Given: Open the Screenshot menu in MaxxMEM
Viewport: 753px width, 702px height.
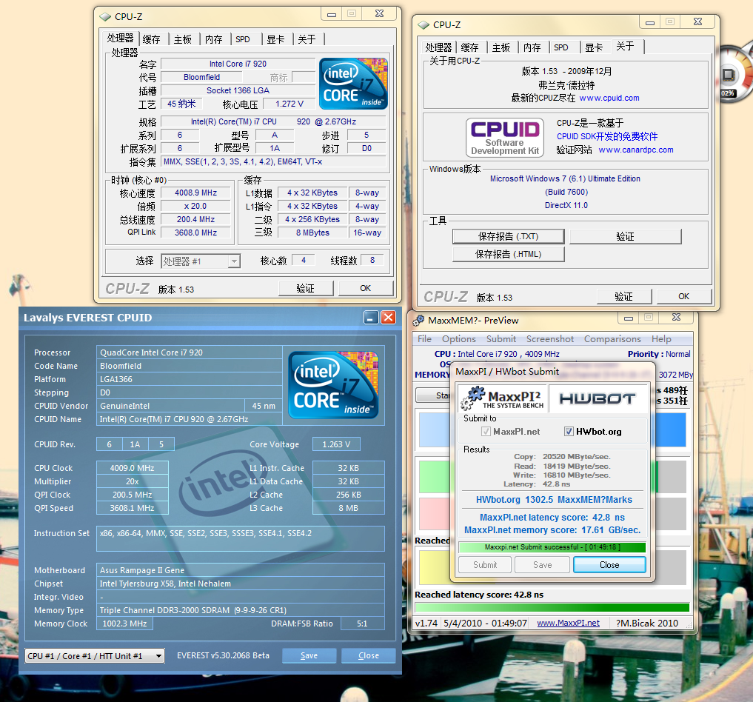Looking at the screenshot, I should 550,339.
